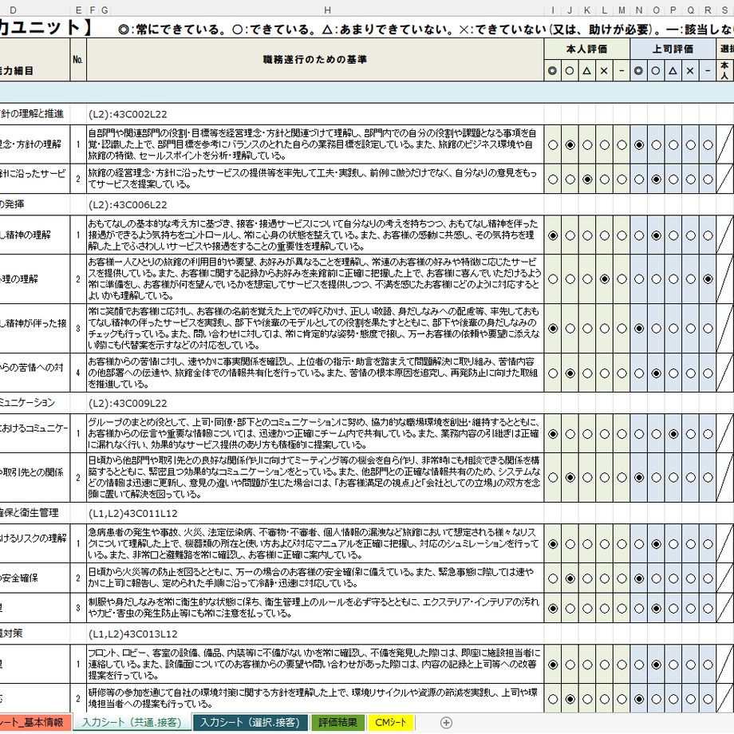The width and height of the screenshot is (734, 734).
Task: Select 本人評価 ○ for the 常に笑顔でお客様に応対 row
Action: pyautogui.click(x=570, y=329)
